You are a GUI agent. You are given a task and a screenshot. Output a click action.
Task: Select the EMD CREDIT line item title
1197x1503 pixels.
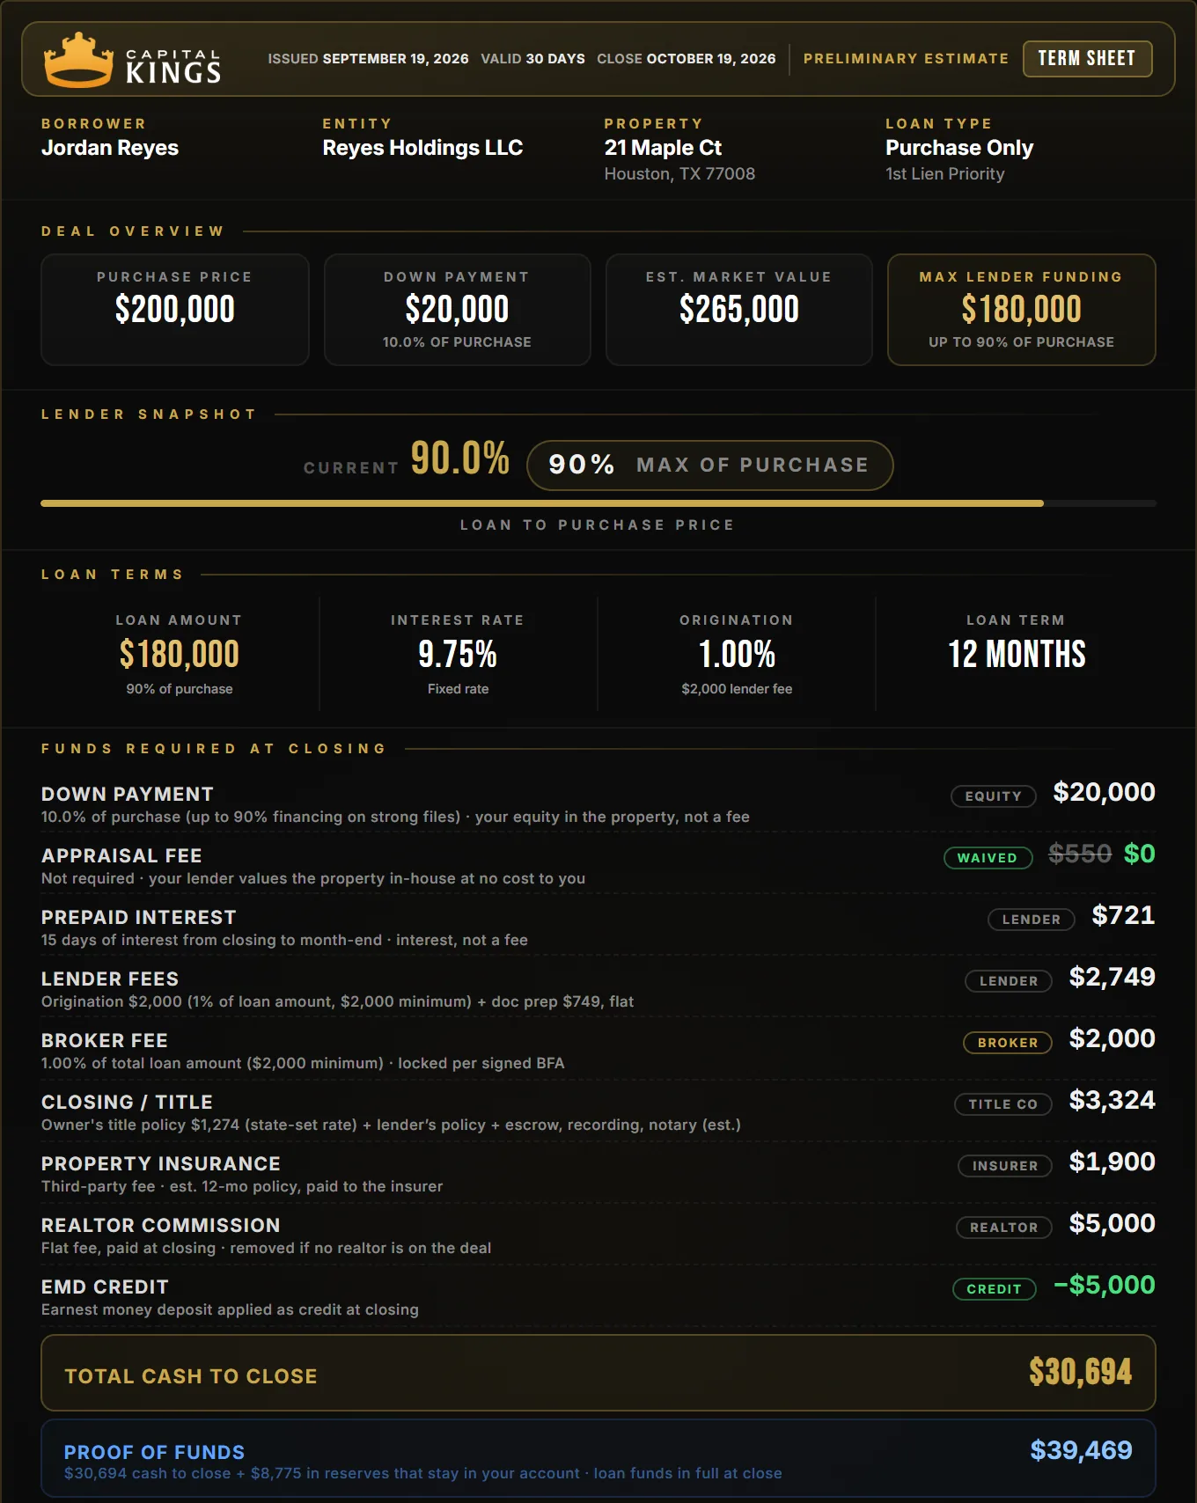click(105, 1287)
